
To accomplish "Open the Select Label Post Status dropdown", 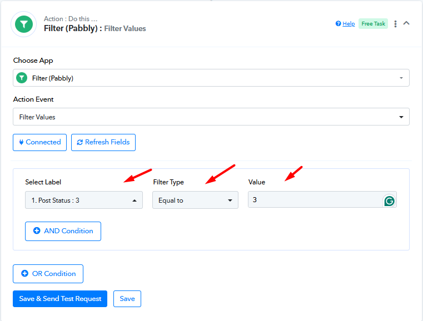I will point(84,200).
